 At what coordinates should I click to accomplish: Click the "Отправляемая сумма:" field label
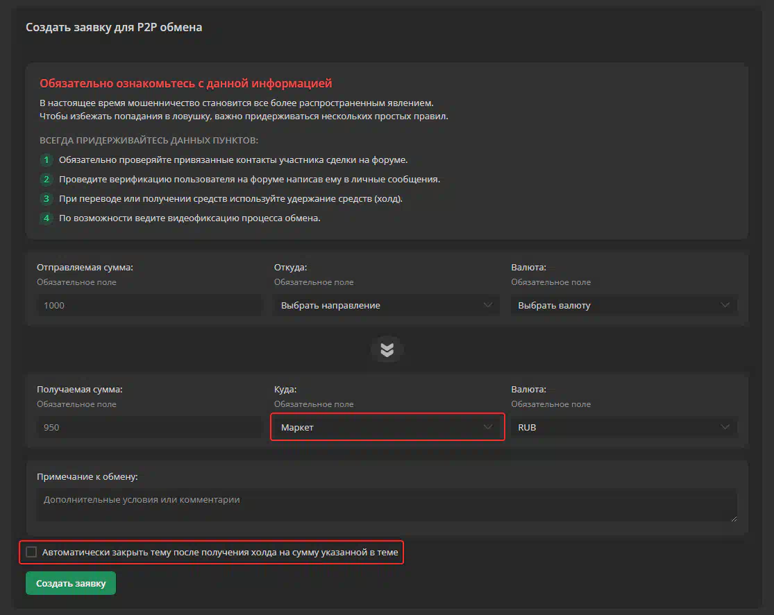(x=85, y=267)
